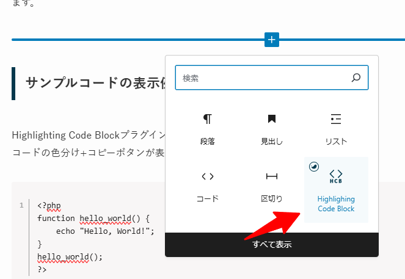Click すべて表示 to browse all blocks
The width and height of the screenshot is (405, 279).
tap(272, 244)
